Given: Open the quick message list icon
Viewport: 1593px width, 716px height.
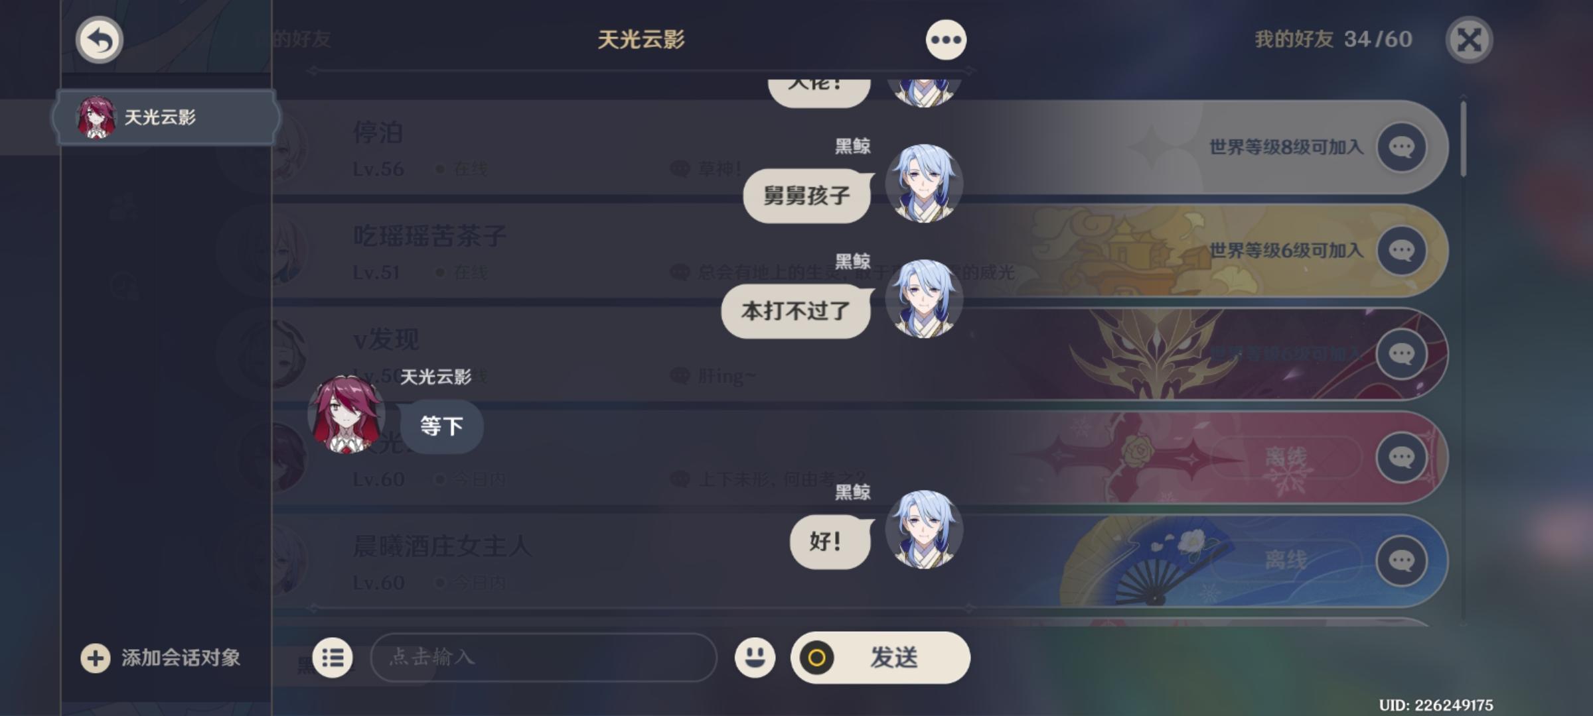Looking at the screenshot, I should pos(333,658).
